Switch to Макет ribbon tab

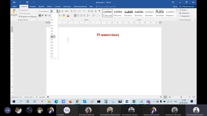[x=49, y=6]
